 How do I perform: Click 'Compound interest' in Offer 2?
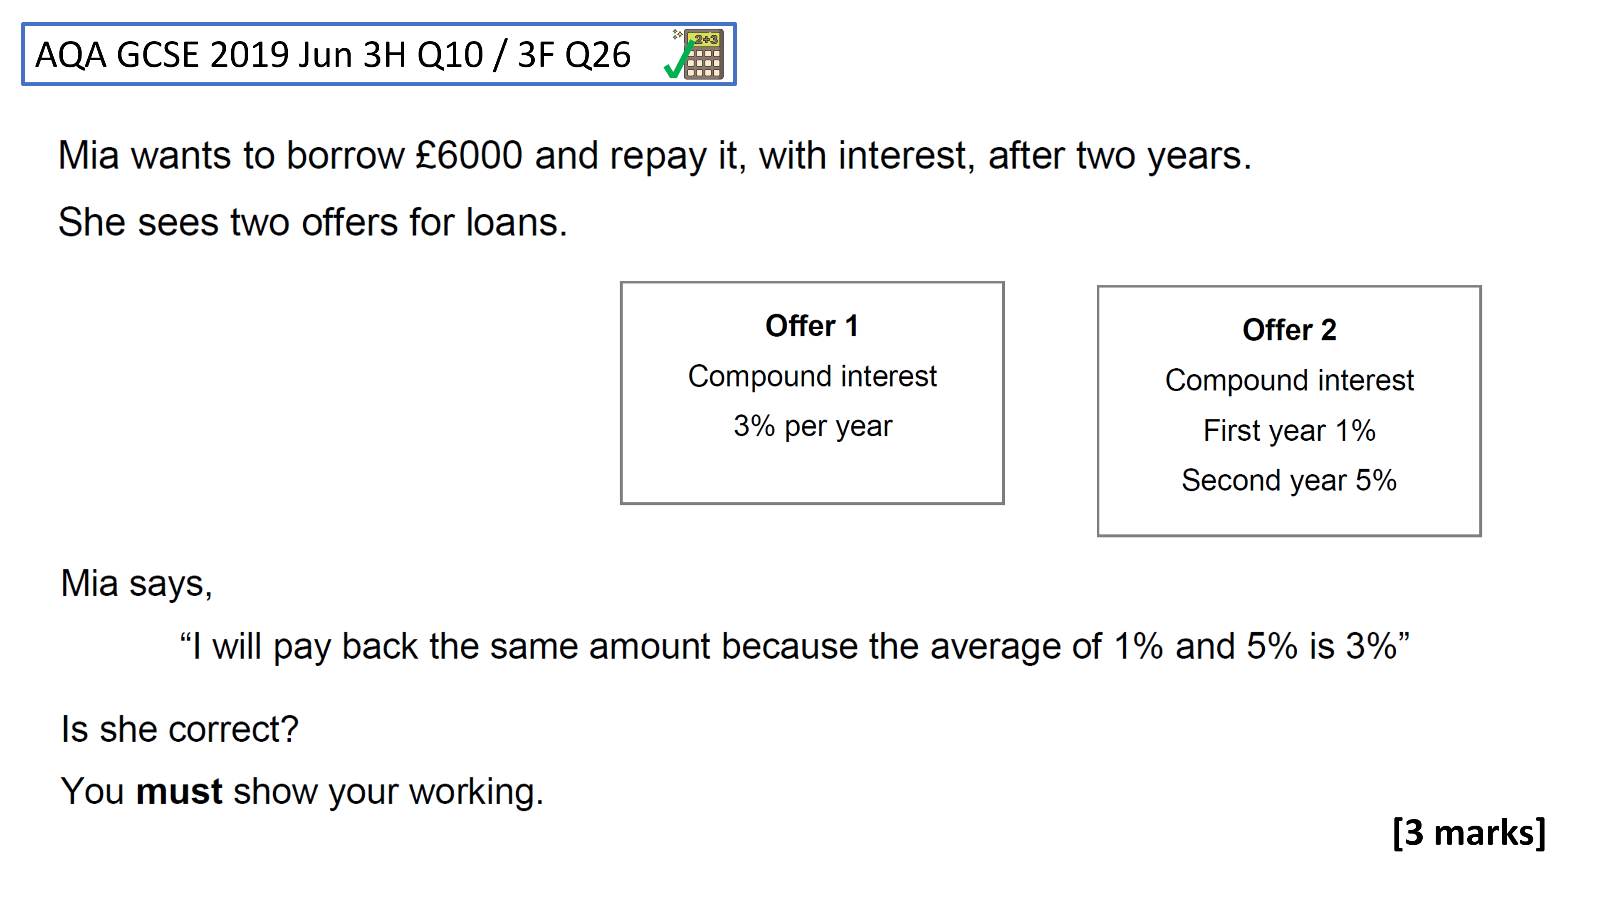click(1290, 380)
